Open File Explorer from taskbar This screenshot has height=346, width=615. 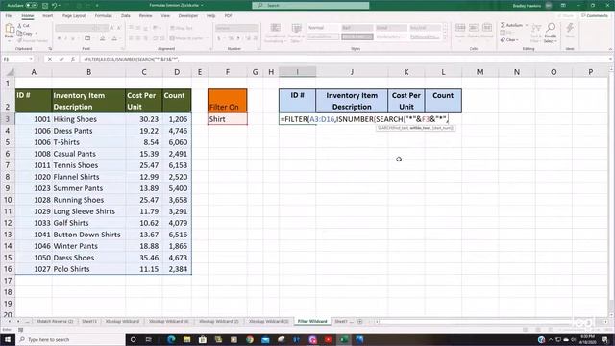186,339
